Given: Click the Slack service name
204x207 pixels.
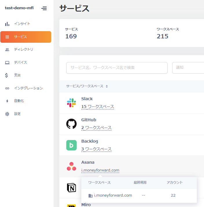Looking at the screenshot, I should pyautogui.click(x=87, y=99).
